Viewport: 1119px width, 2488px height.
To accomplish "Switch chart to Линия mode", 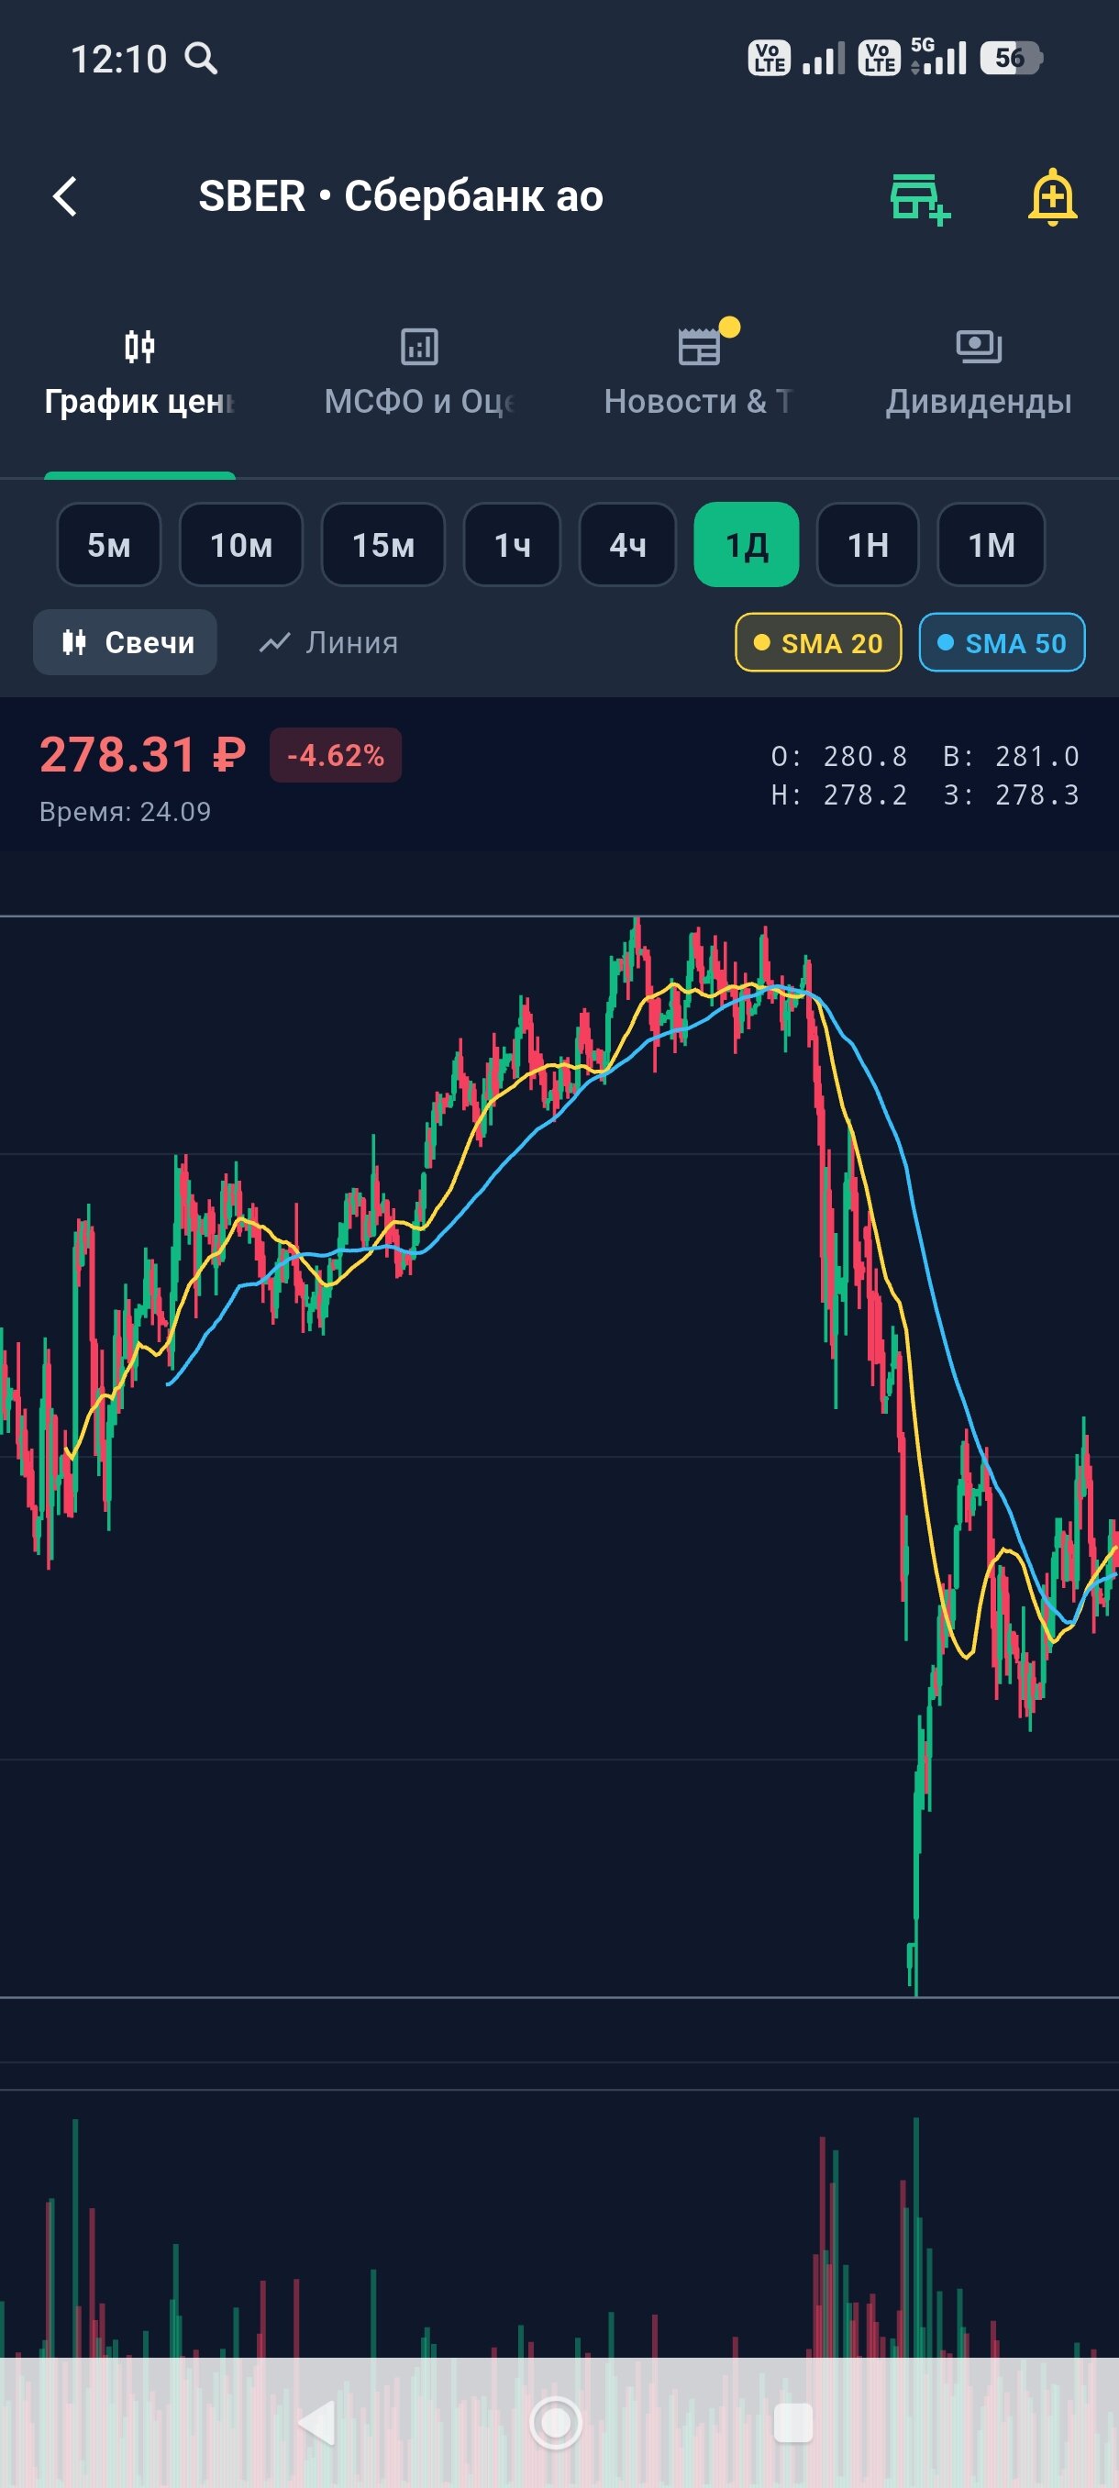I will [329, 642].
